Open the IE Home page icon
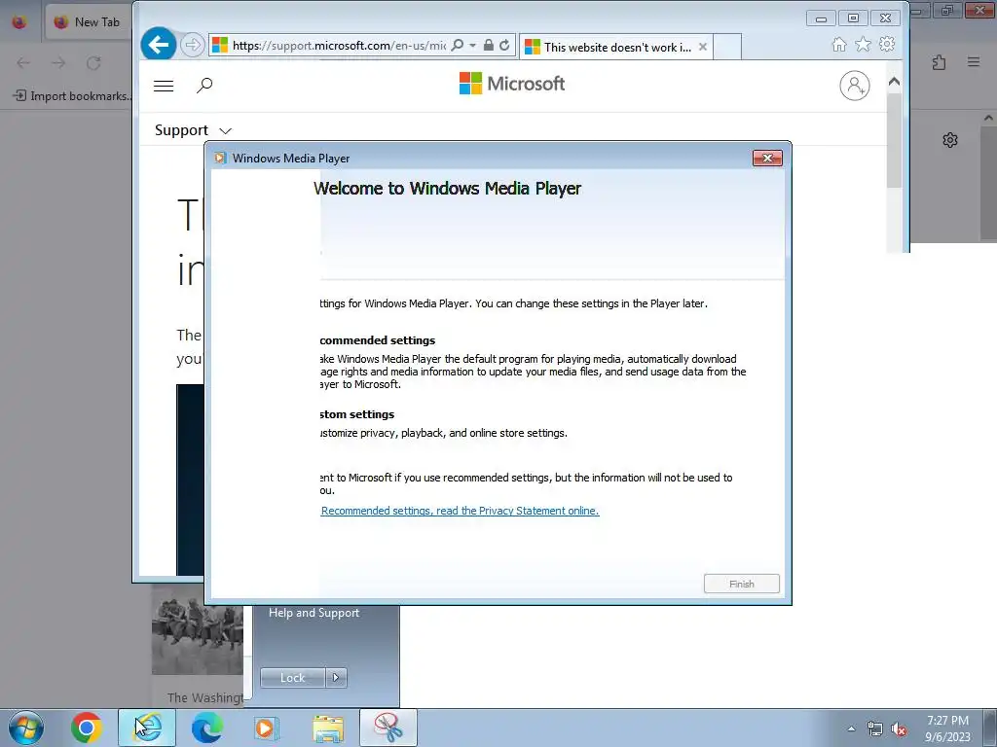 tap(839, 45)
